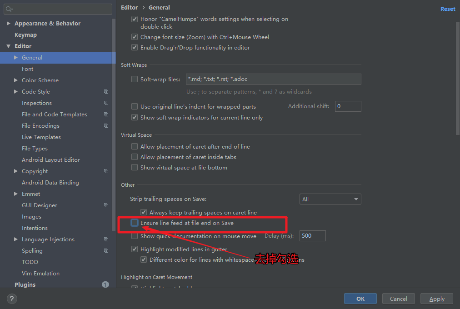Enable the Soft-wrap files checkbox
The width and height of the screenshot is (460, 309).
(x=135, y=79)
